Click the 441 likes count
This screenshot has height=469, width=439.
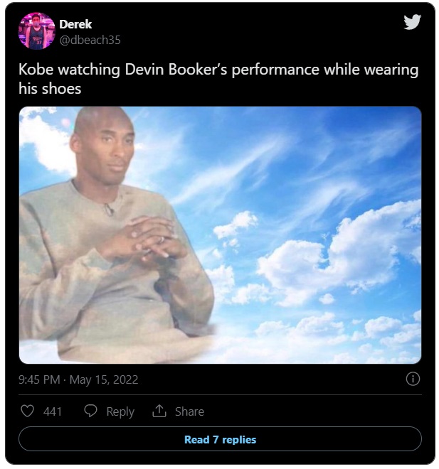(53, 411)
